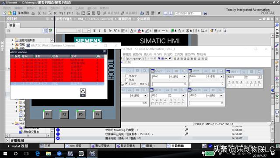
Task: Click the zoom magnifier icon in editor toolbar
Action: point(224,31)
